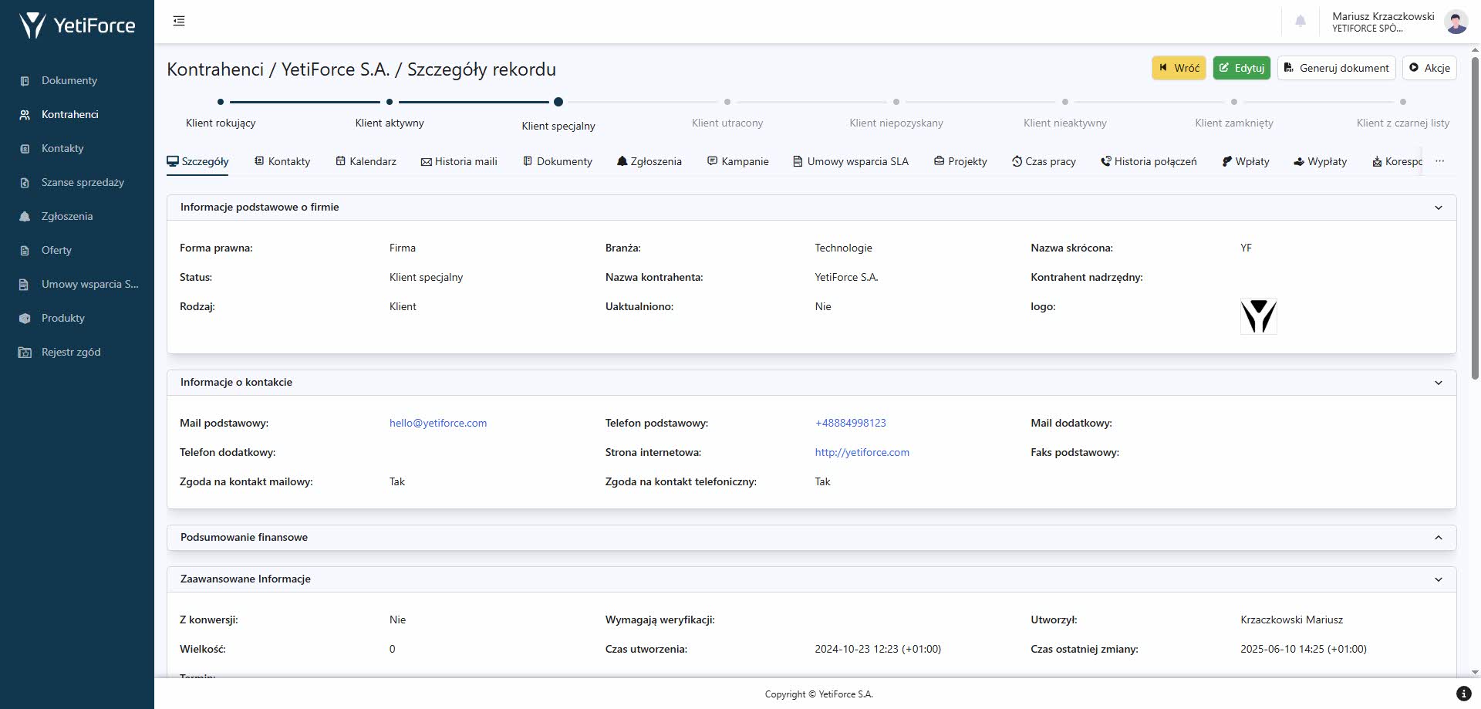Click the 2024-10-23 12:23 creation time
1481x709 pixels.
(x=878, y=649)
